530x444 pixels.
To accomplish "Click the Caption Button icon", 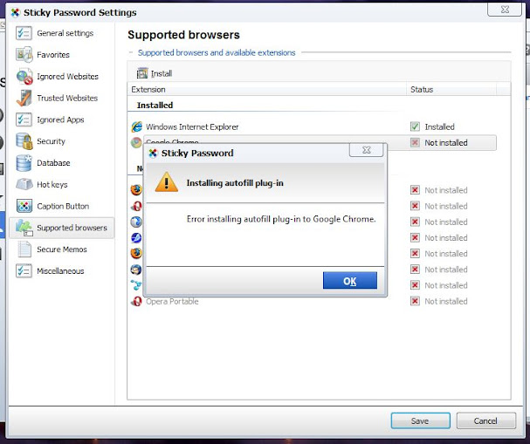I will click(24, 206).
